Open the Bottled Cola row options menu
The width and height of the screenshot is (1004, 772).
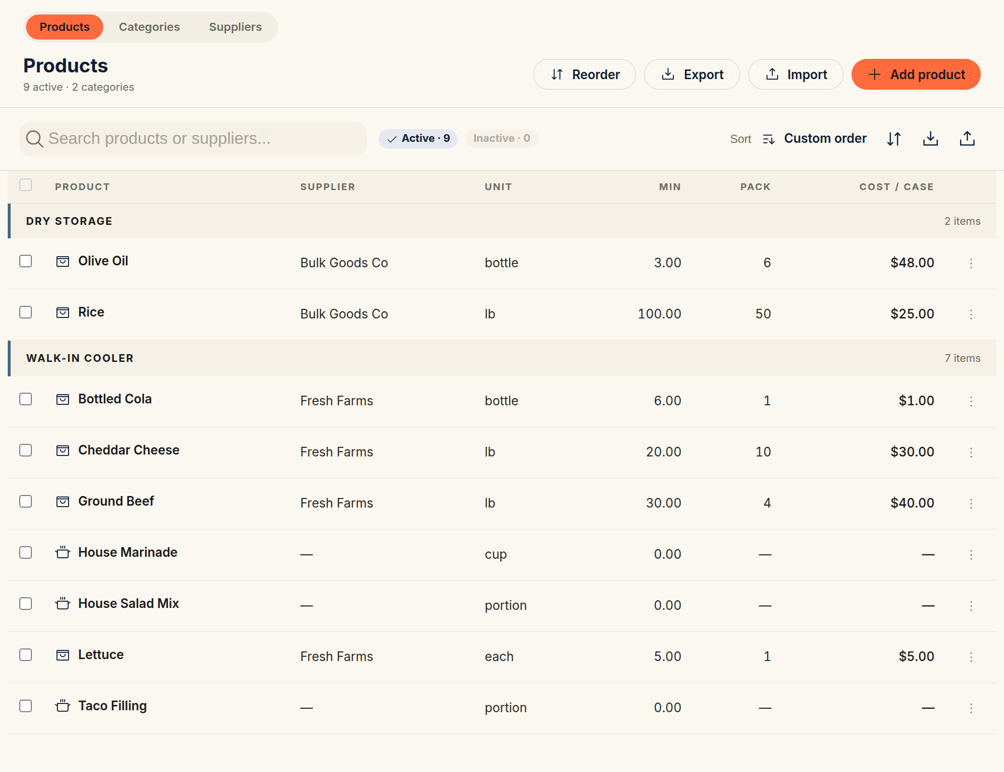pos(971,401)
